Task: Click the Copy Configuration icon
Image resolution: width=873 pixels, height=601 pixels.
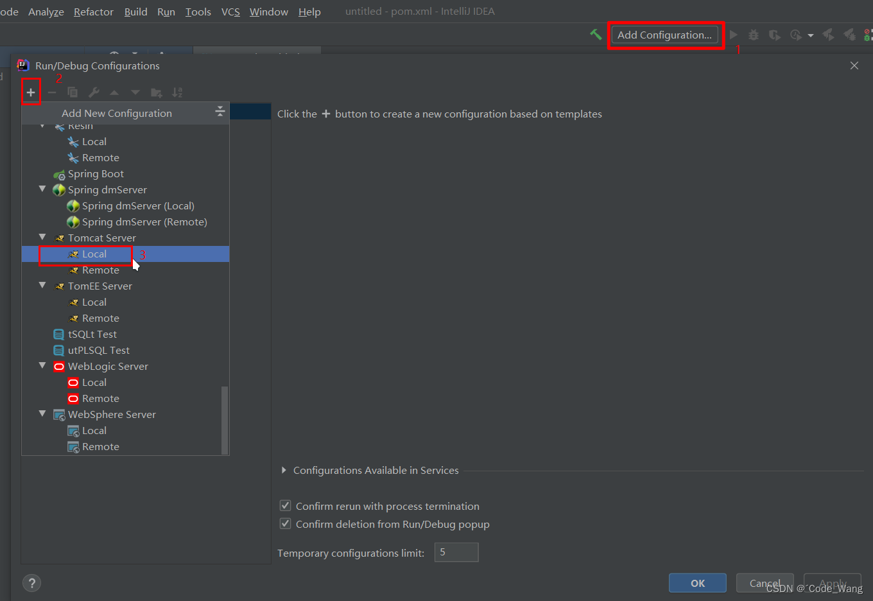Action: [x=73, y=92]
